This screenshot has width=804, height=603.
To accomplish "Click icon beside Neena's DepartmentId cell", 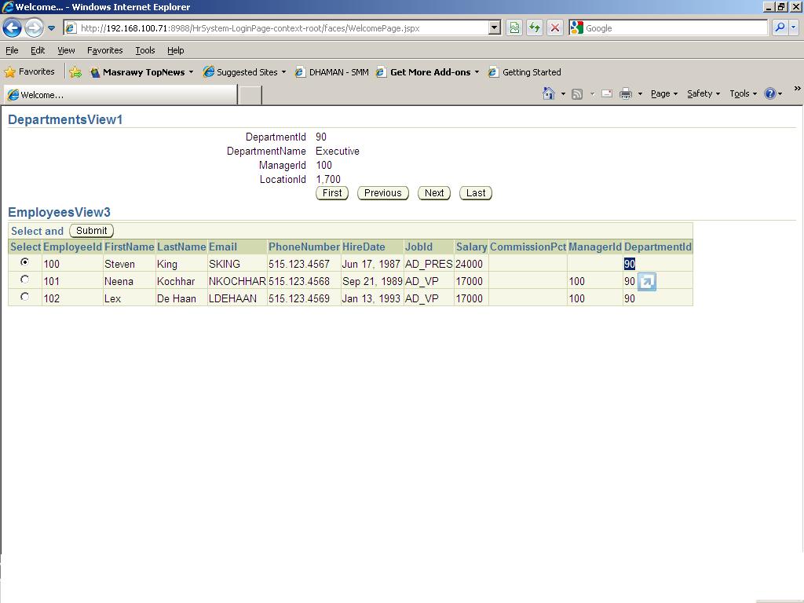I will click(x=647, y=282).
